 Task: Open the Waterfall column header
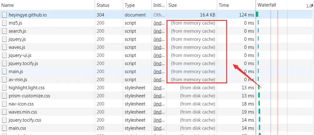tap(267, 5)
